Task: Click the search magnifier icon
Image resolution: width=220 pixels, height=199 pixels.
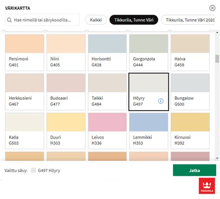Action: [9, 20]
